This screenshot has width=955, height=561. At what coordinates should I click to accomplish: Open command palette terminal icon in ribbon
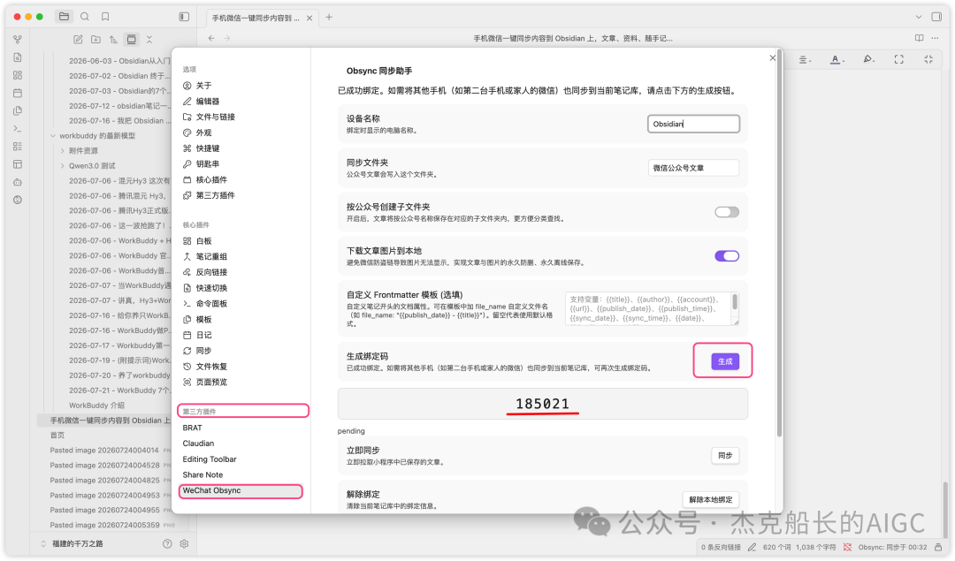click(18, 128)
